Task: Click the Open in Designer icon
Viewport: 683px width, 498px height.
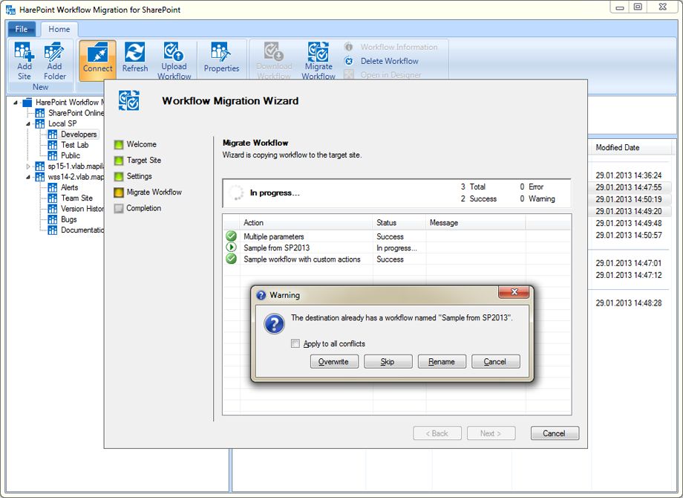Action: coord(348,74)
